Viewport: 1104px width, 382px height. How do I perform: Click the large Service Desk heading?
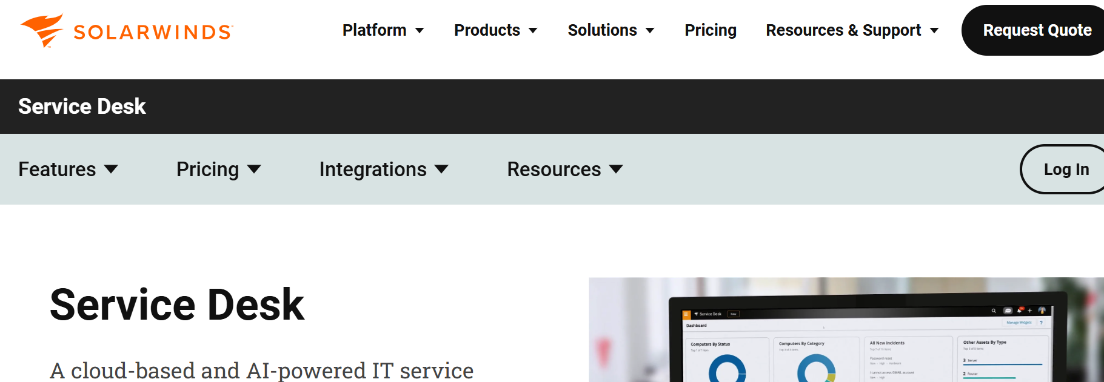177,305
